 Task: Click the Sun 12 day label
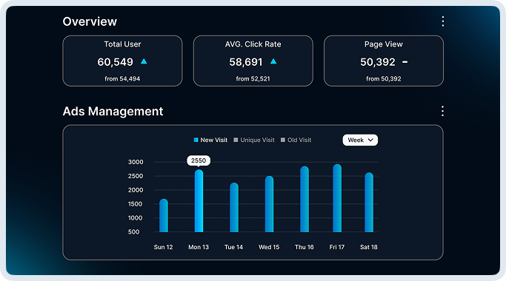pos(163,247)
